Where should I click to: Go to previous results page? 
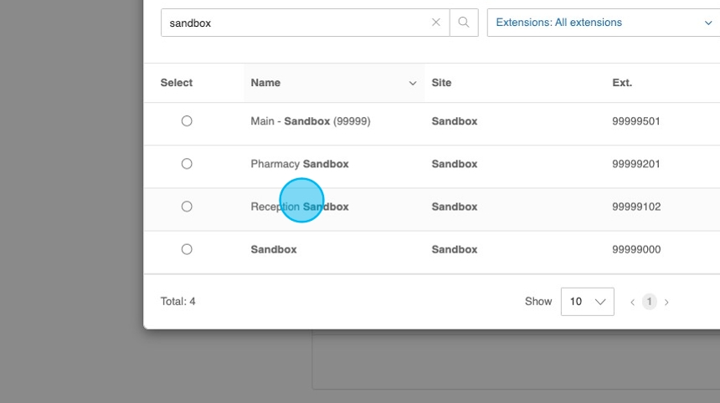[x=633, y=302]
